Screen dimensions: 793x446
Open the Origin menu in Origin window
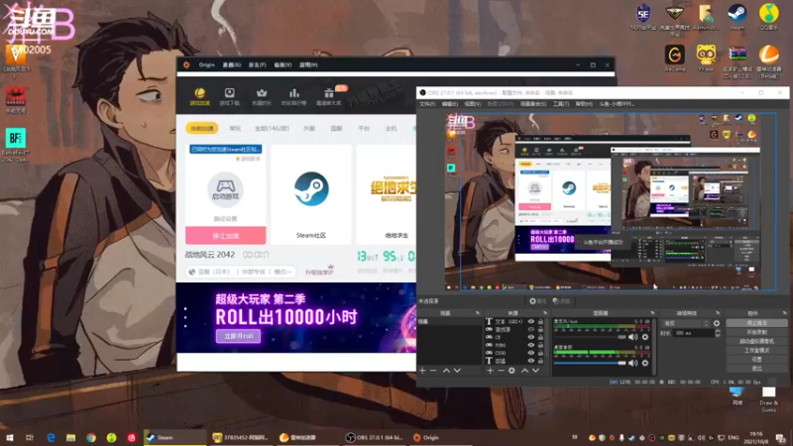point(206,64)
